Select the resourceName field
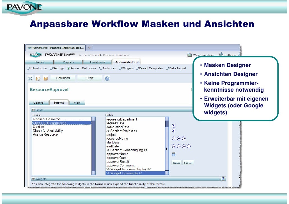This screenshot has width=289, height=204. tap(135, 138)
